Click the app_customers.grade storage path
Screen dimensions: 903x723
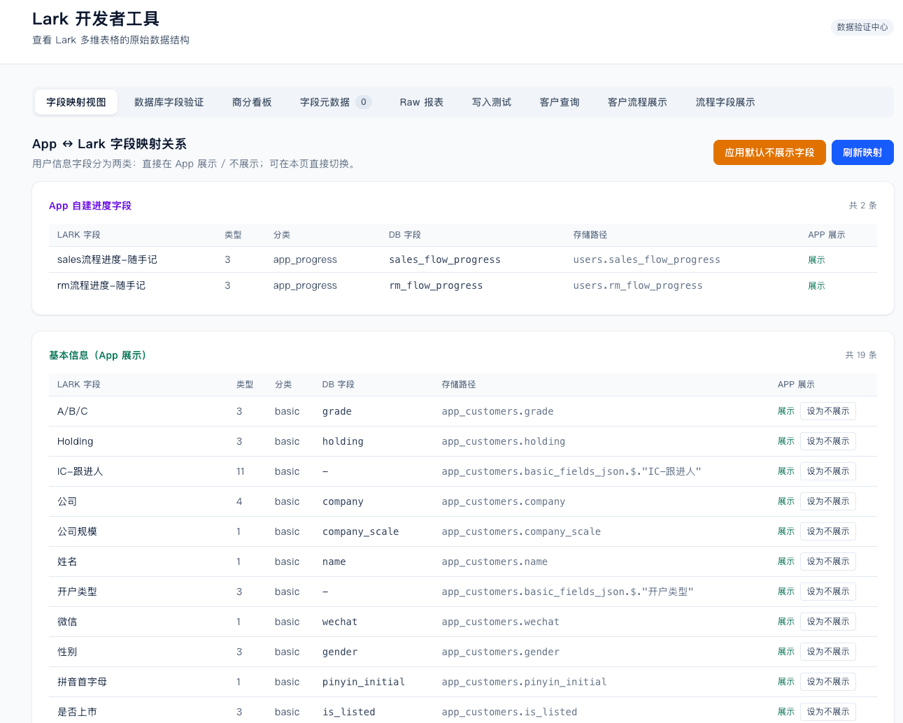[497, 411]
